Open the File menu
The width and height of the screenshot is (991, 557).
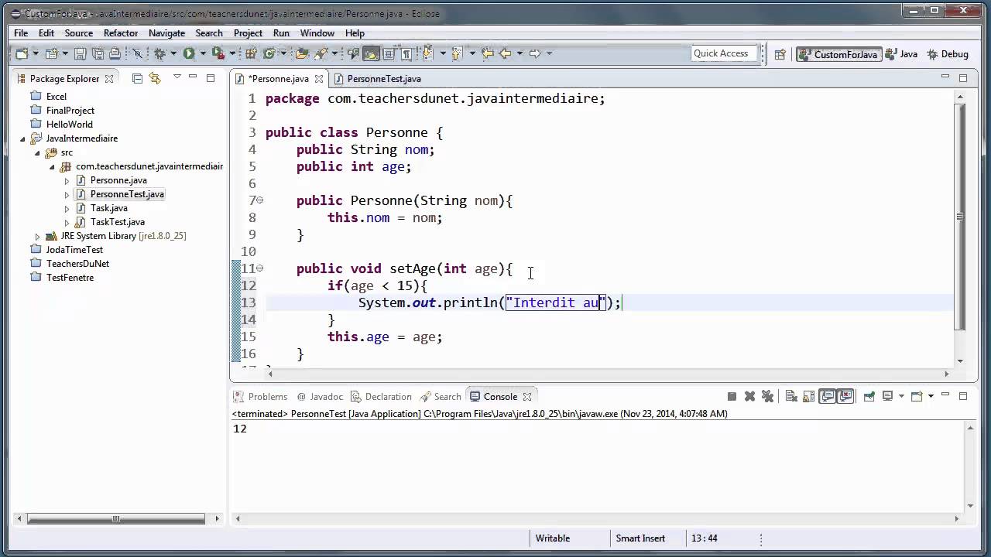[x=21, y=33]
